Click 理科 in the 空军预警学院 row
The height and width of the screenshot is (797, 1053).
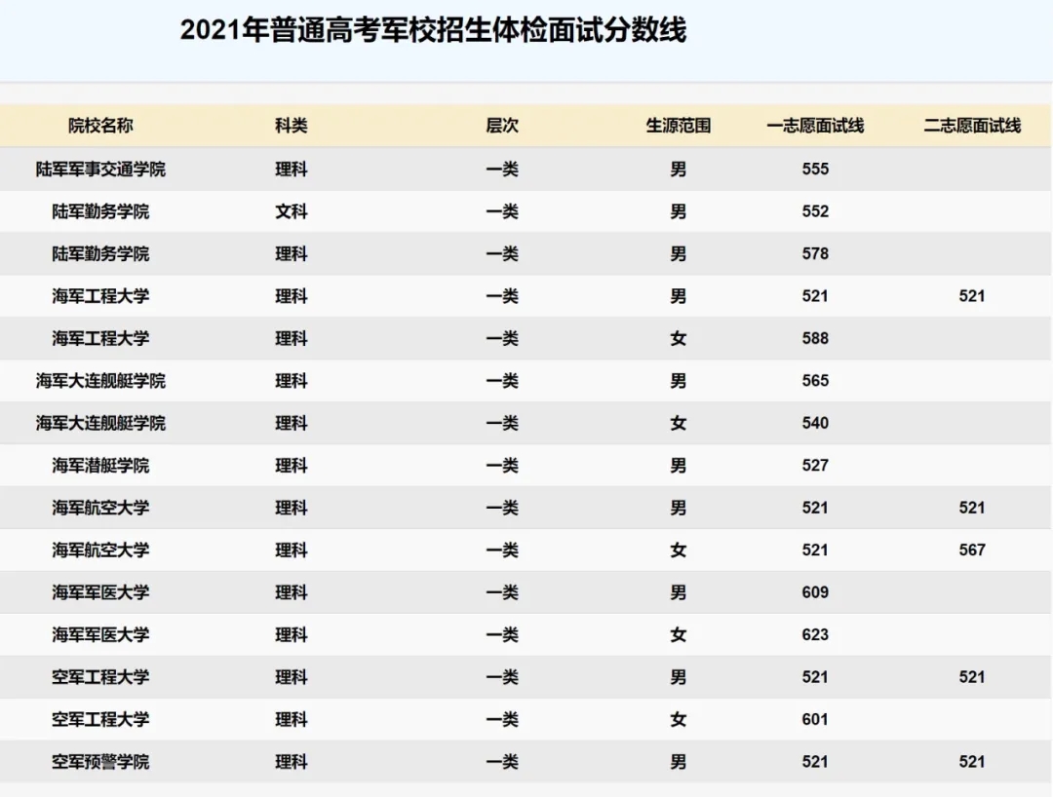(292, 762)
